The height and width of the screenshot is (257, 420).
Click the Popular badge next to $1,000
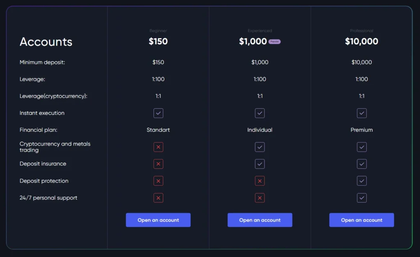point(274,42)
